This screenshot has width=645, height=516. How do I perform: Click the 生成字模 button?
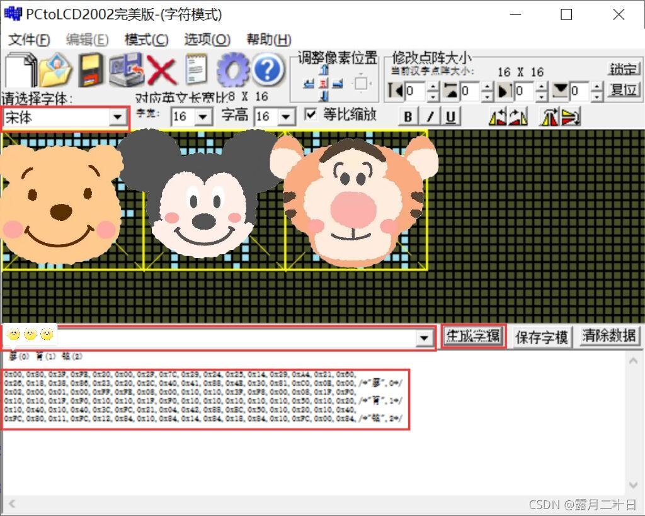473,337
